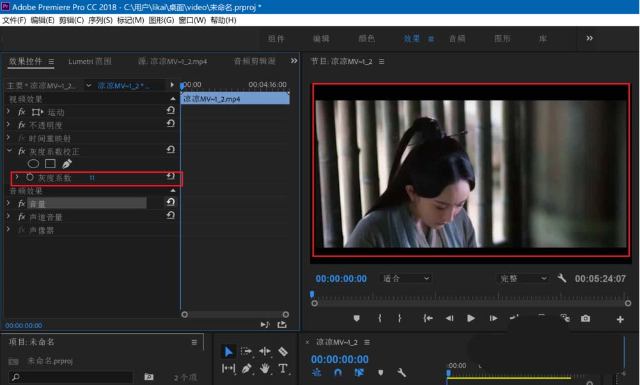Select the Razor tool

pos(282,351)
